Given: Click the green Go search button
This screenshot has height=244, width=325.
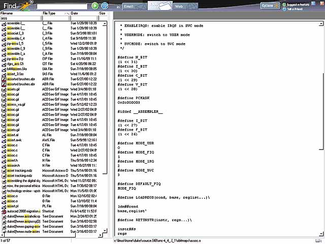Looking at the screenshot, I should click(95, 6).
